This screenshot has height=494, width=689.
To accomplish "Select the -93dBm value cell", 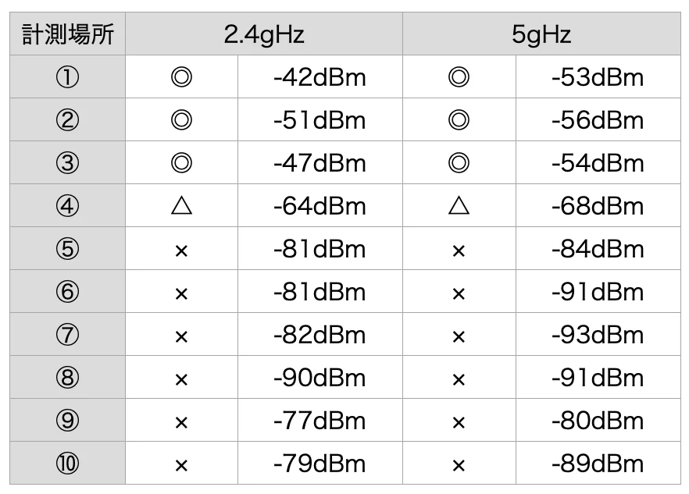I will [598, 335].
